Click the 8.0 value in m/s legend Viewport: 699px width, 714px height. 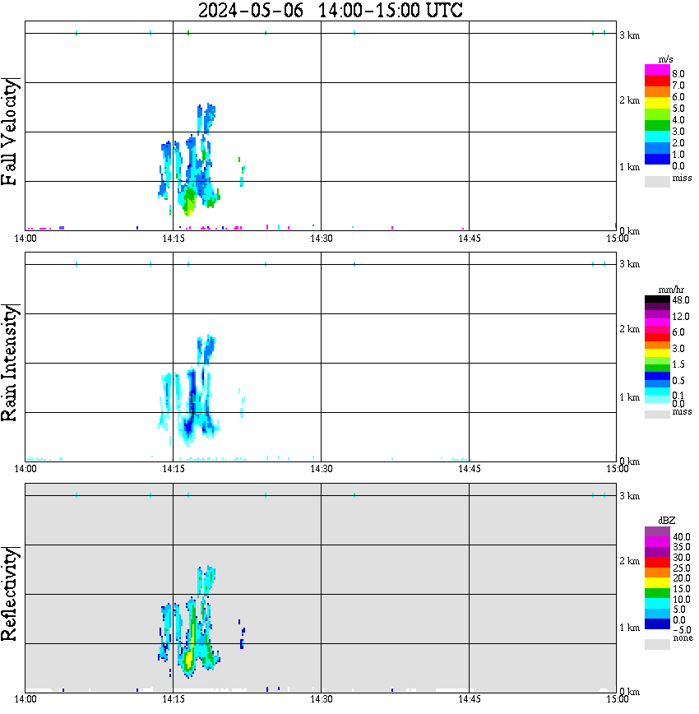click(x=678, y=74)
